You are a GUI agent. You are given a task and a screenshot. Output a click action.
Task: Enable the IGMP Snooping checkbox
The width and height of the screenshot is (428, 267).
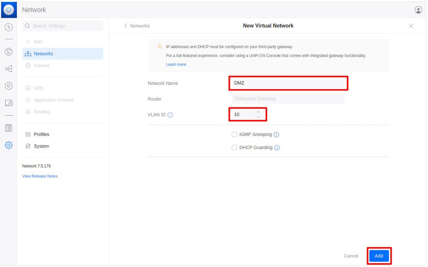234,134
